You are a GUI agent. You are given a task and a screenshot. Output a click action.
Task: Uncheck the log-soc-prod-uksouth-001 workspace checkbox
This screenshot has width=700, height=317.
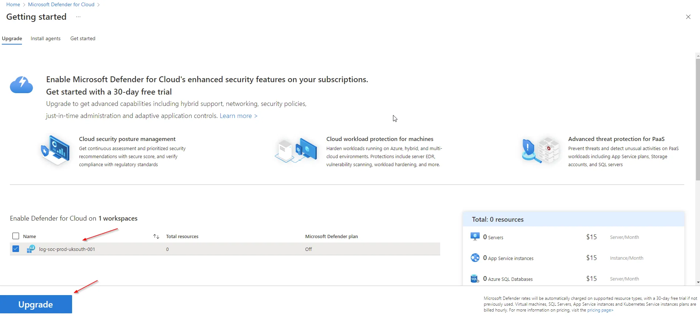pyautogui.click(x=16, y=249)
